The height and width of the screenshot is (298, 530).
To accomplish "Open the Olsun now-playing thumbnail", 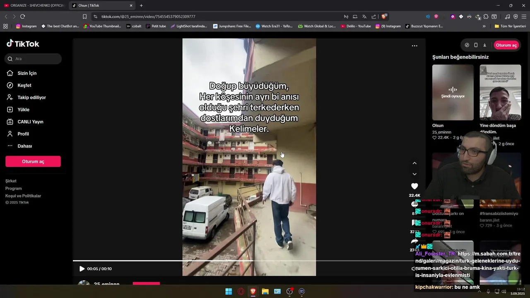I will 453,92.
